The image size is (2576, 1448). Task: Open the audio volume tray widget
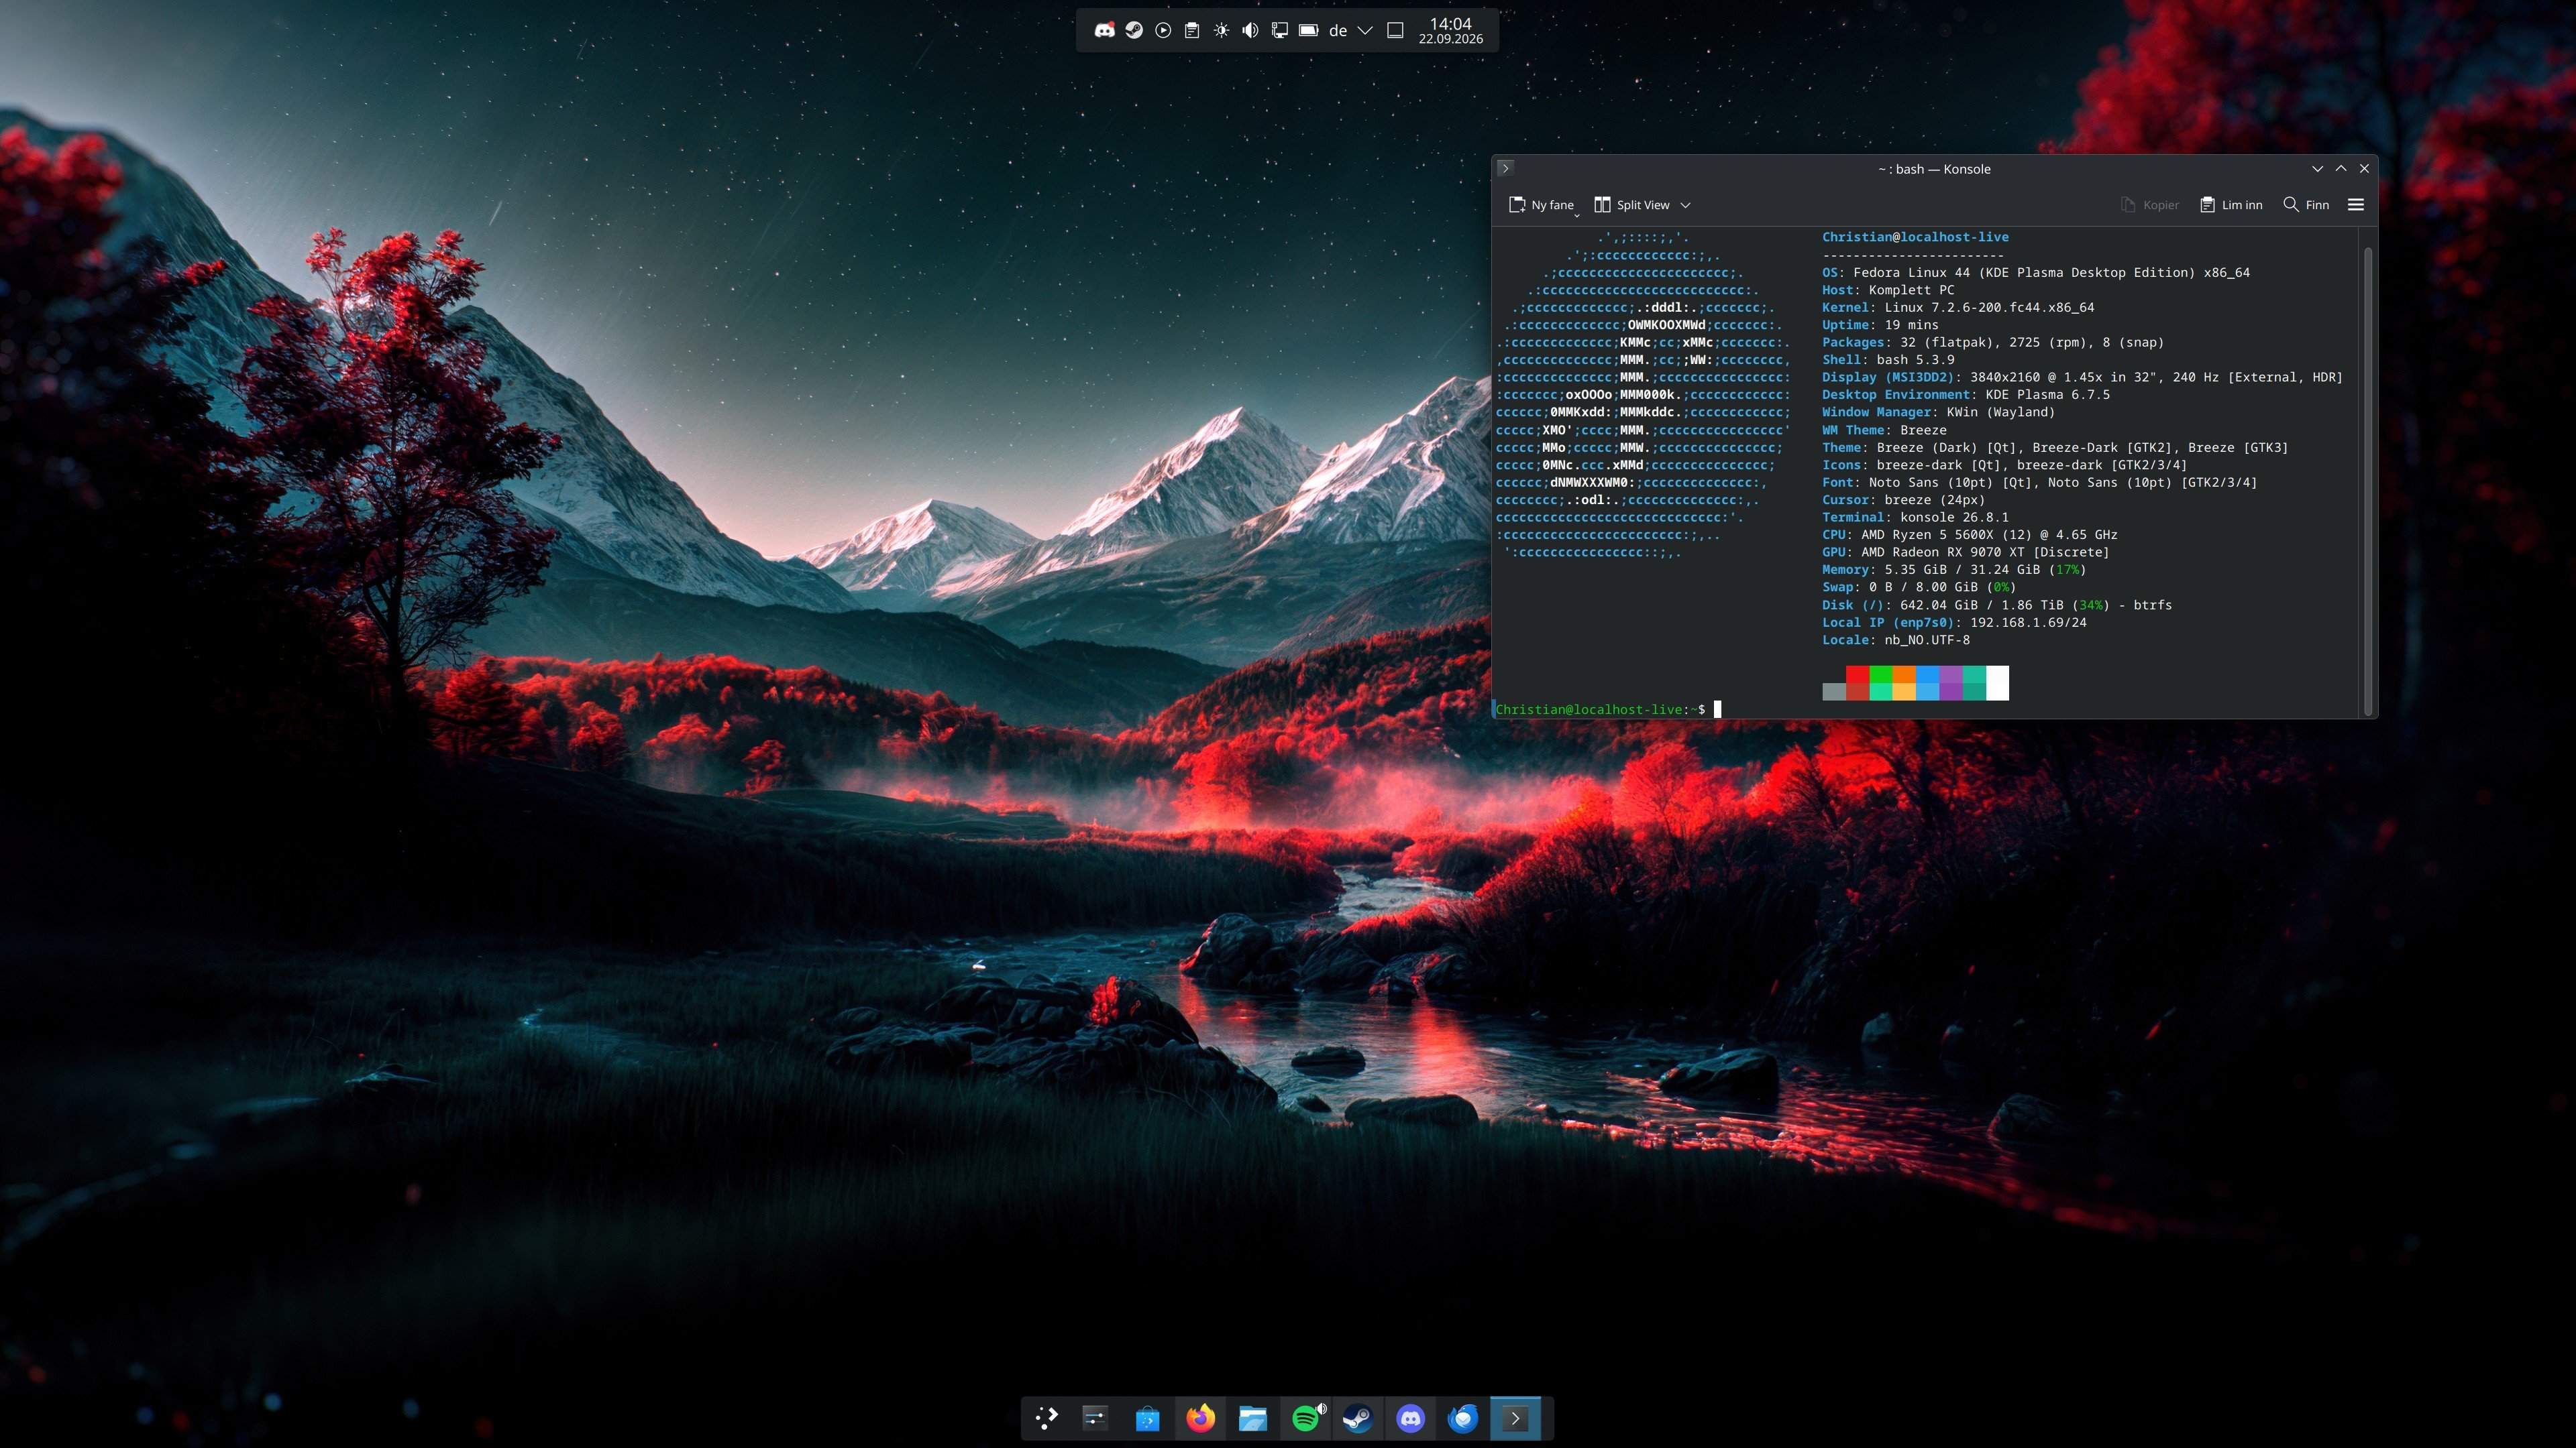point(1250,30)
